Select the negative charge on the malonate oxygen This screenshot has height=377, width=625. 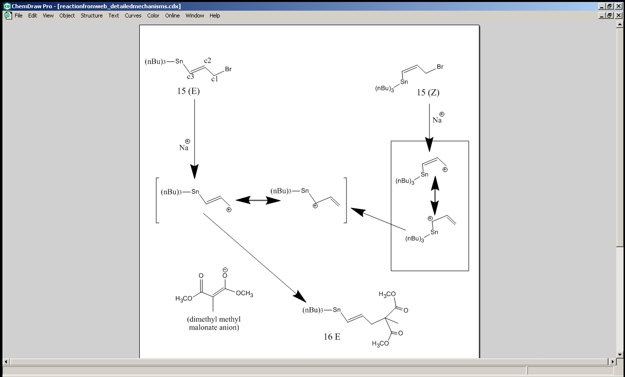[x=225, y=270]
